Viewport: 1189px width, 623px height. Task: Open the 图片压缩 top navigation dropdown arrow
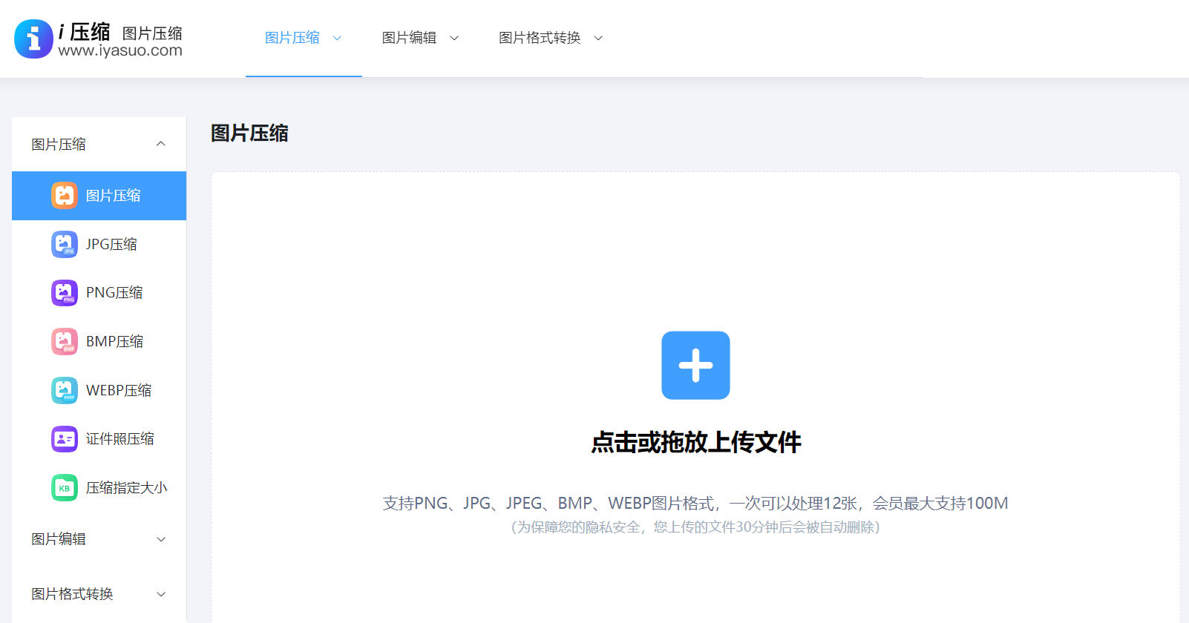click(337, 38)
